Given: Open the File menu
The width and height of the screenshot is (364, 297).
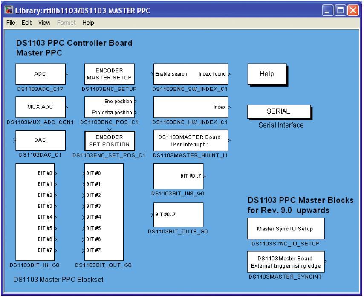Looking at the screenshot, I should coord(11,23).
